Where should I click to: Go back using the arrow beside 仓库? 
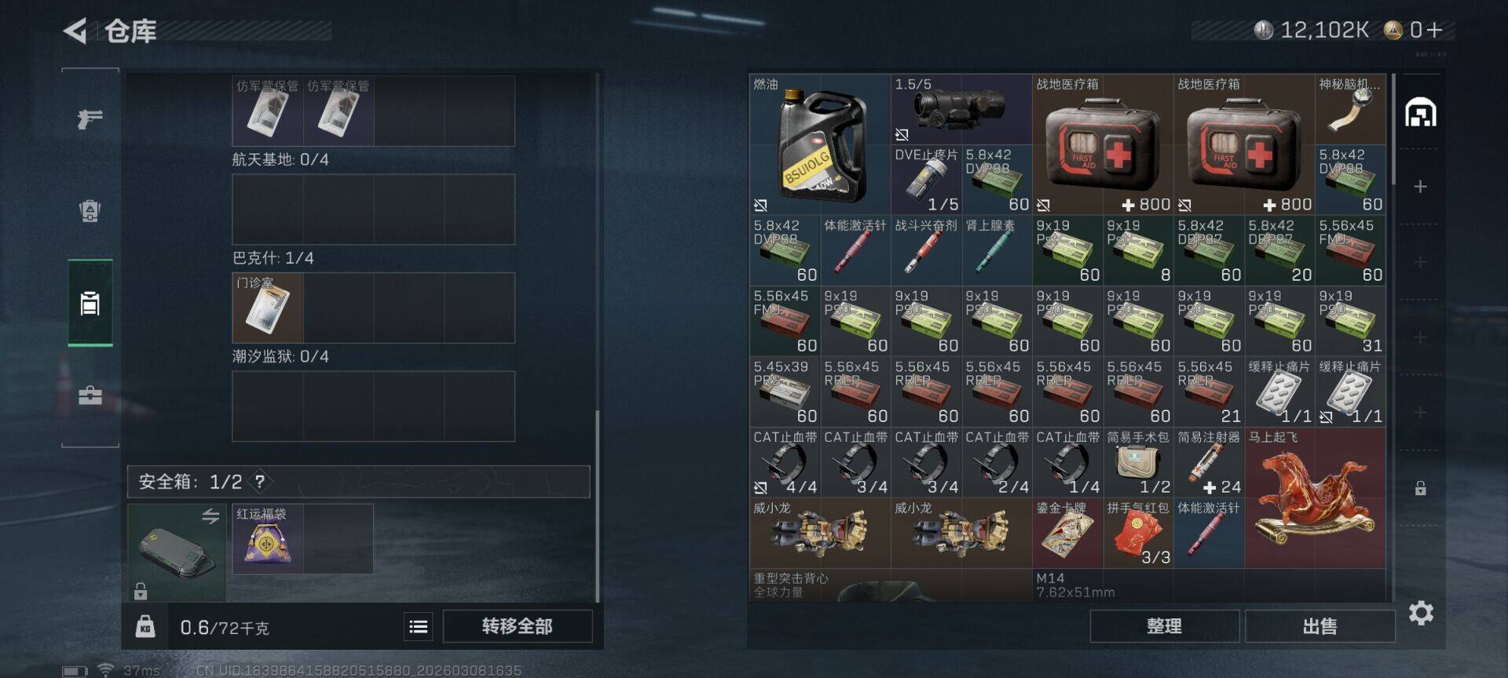click(75, 31)
